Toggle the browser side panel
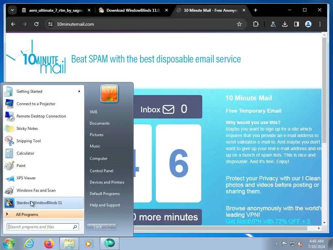Screen dimensions: 333x250 pos(297,24)
